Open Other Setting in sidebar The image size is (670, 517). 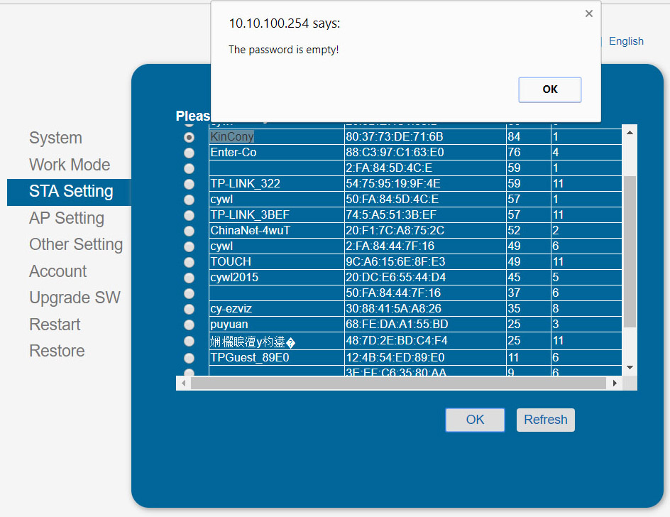[76, 244]
